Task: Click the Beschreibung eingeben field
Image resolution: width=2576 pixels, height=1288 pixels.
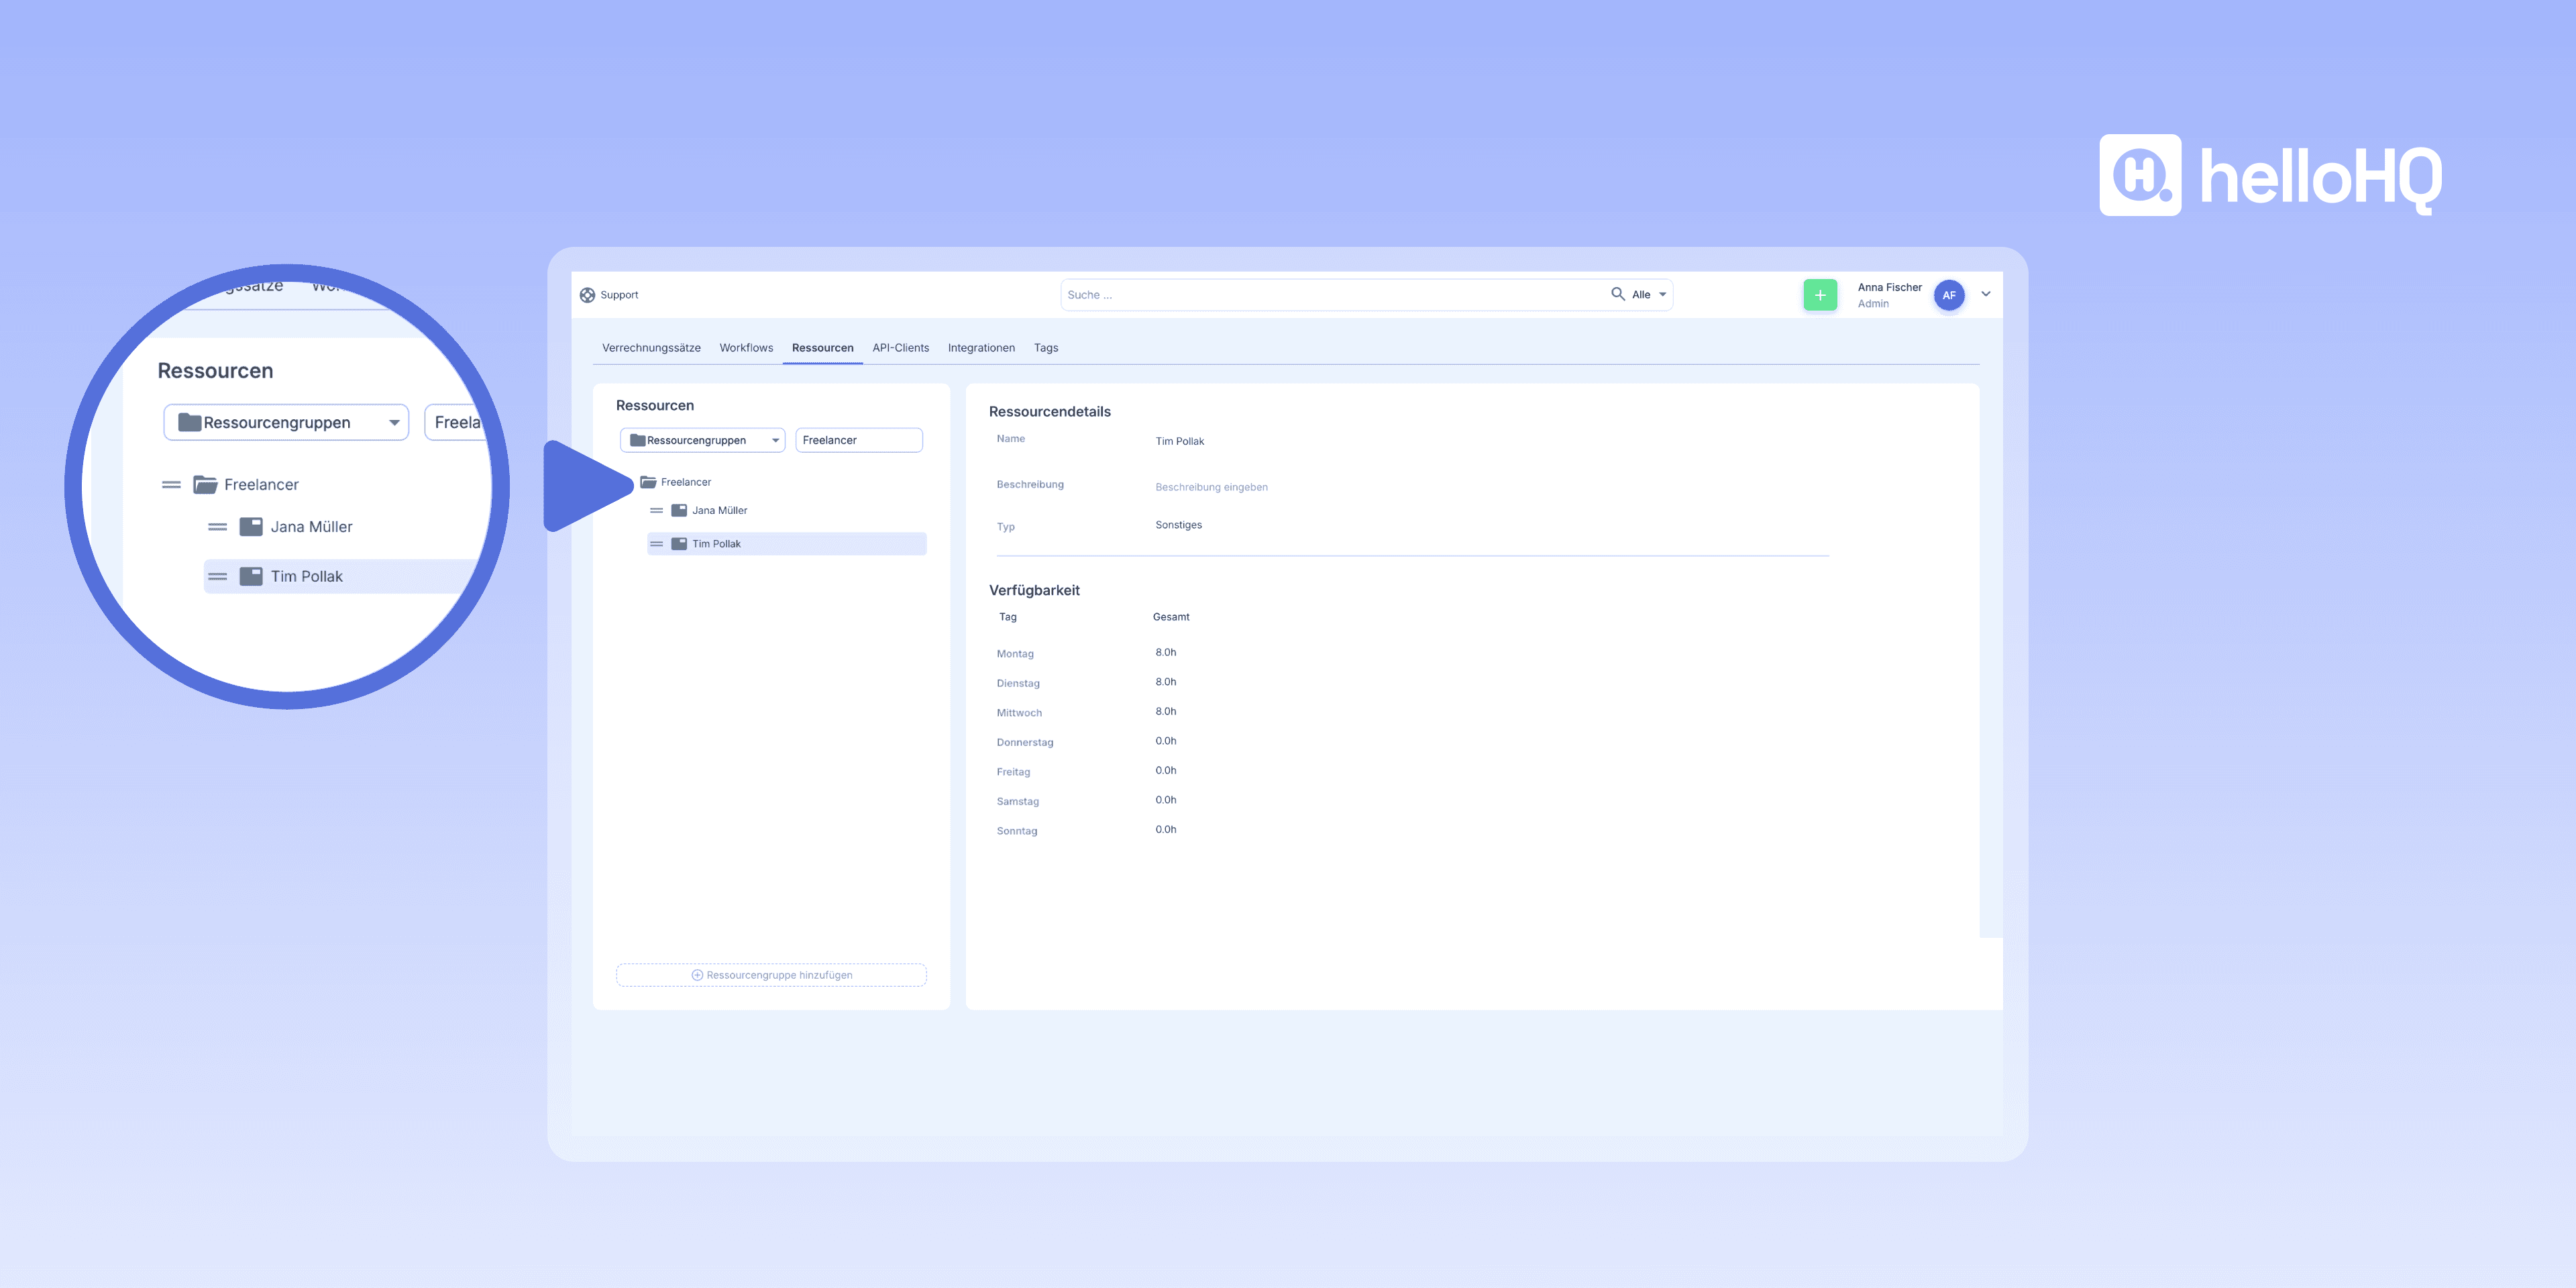Action: pyautogui.click(x=1211, y=487)
